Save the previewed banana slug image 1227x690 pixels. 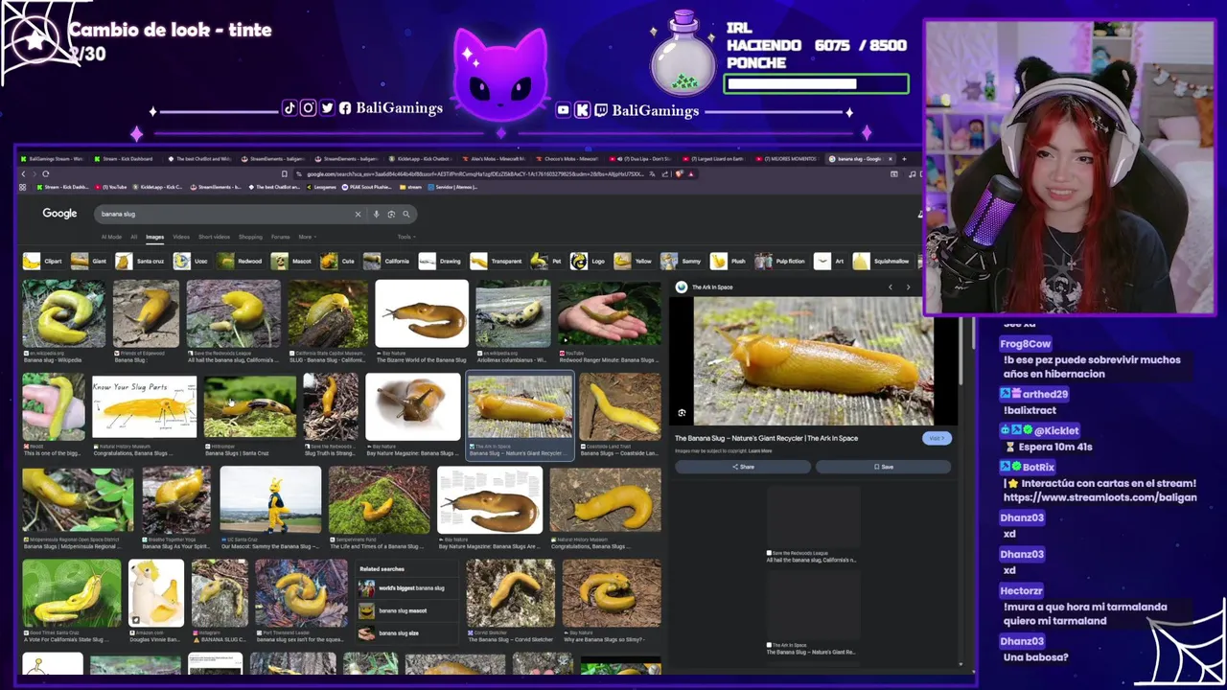click(x=883, y=467)
